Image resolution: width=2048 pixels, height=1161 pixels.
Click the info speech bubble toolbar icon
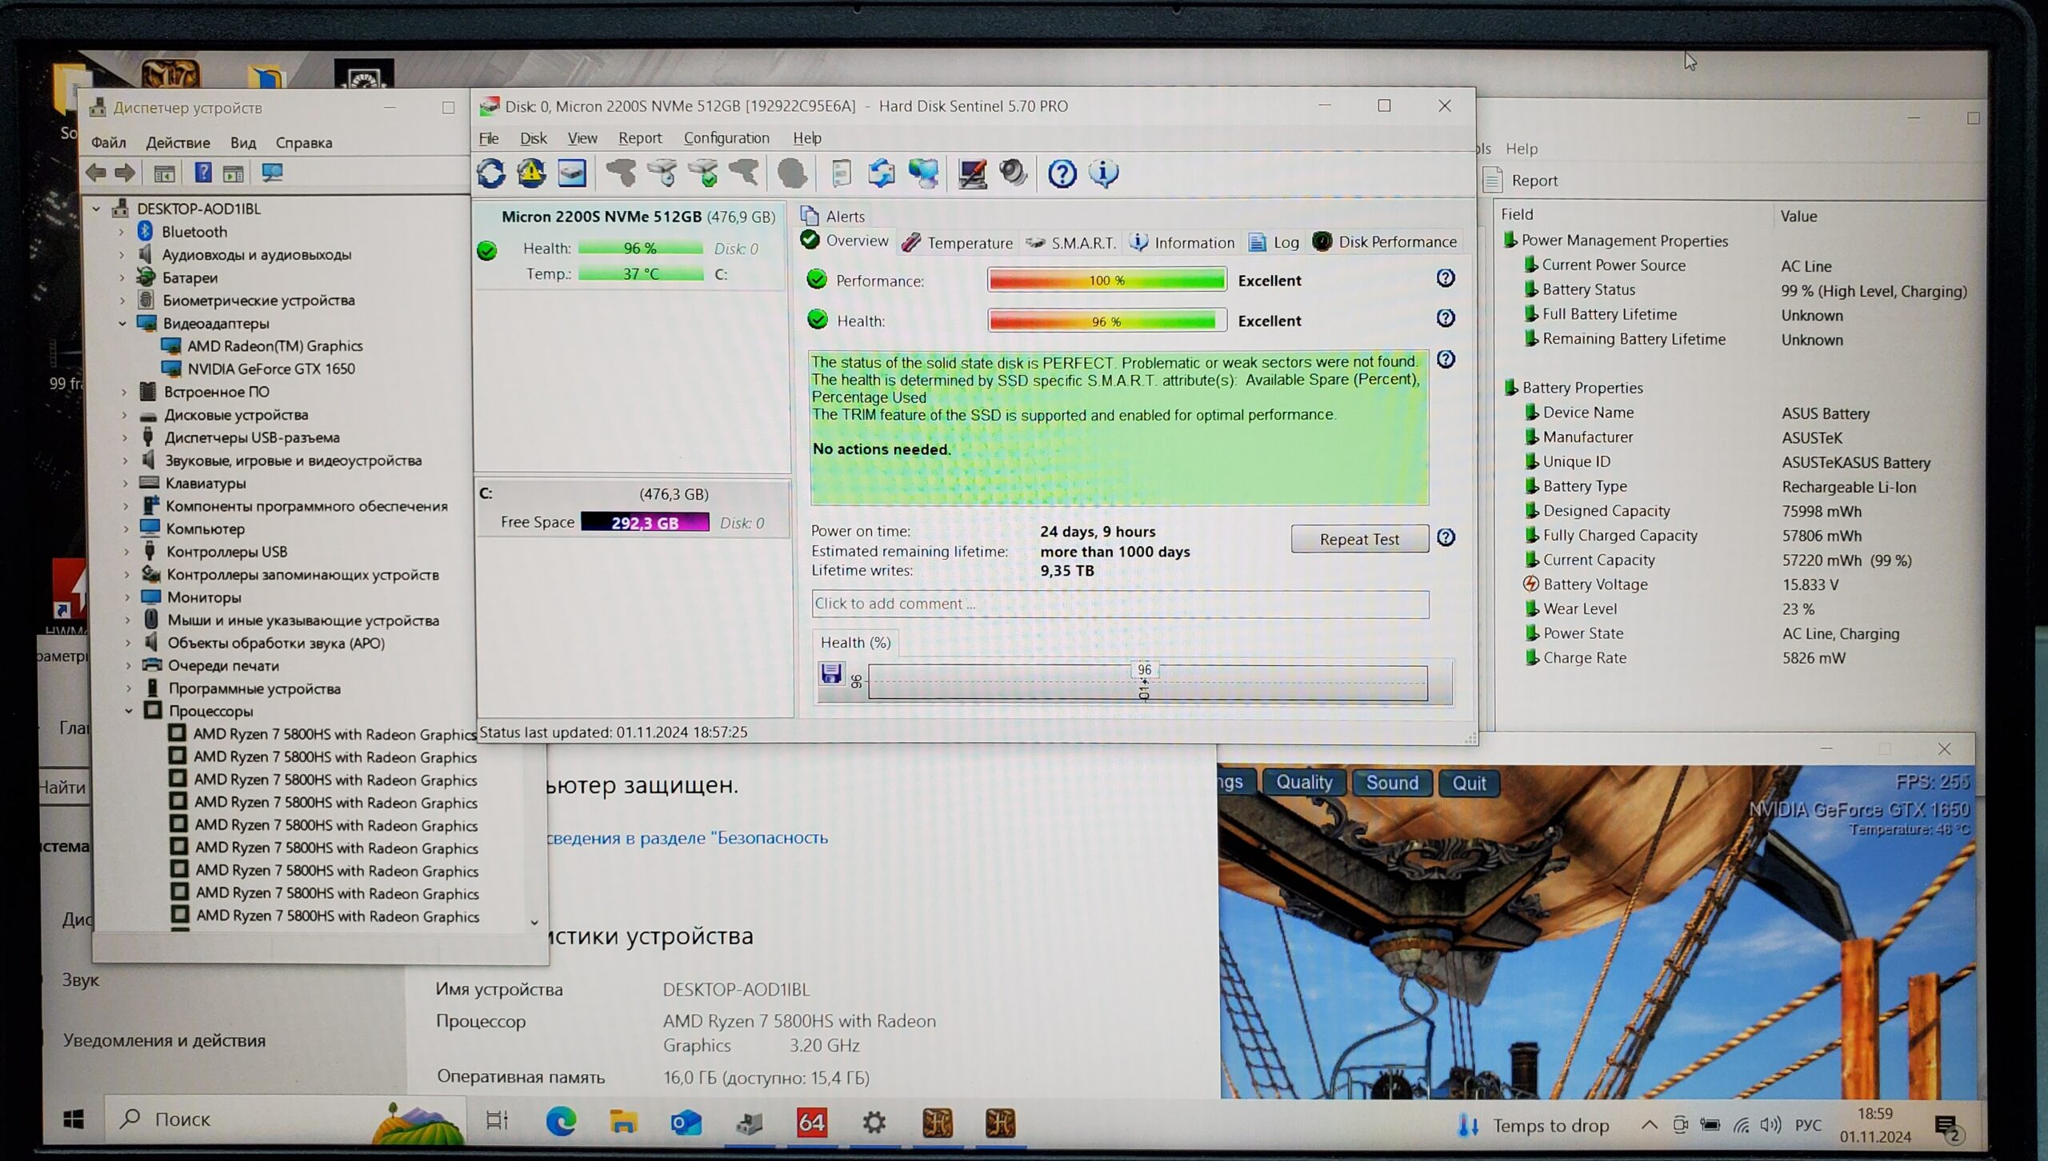pos(1103,174)
